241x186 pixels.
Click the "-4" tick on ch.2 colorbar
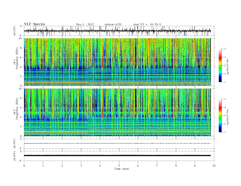[x=225, y=107]
